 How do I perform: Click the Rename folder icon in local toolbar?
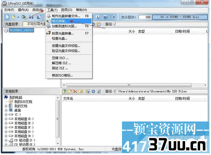coord(81,91)
